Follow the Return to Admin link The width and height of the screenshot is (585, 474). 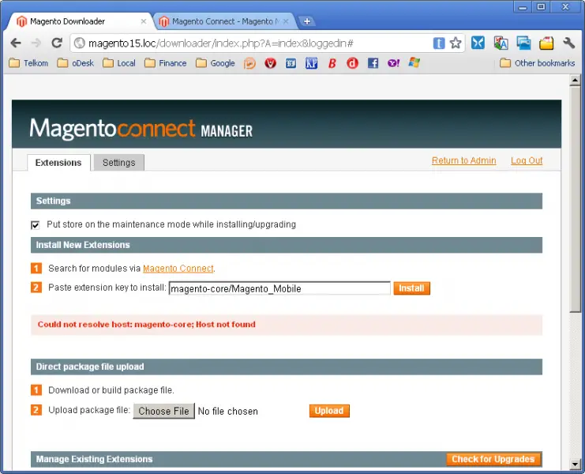pyautogui.click(x=463, y=160)
